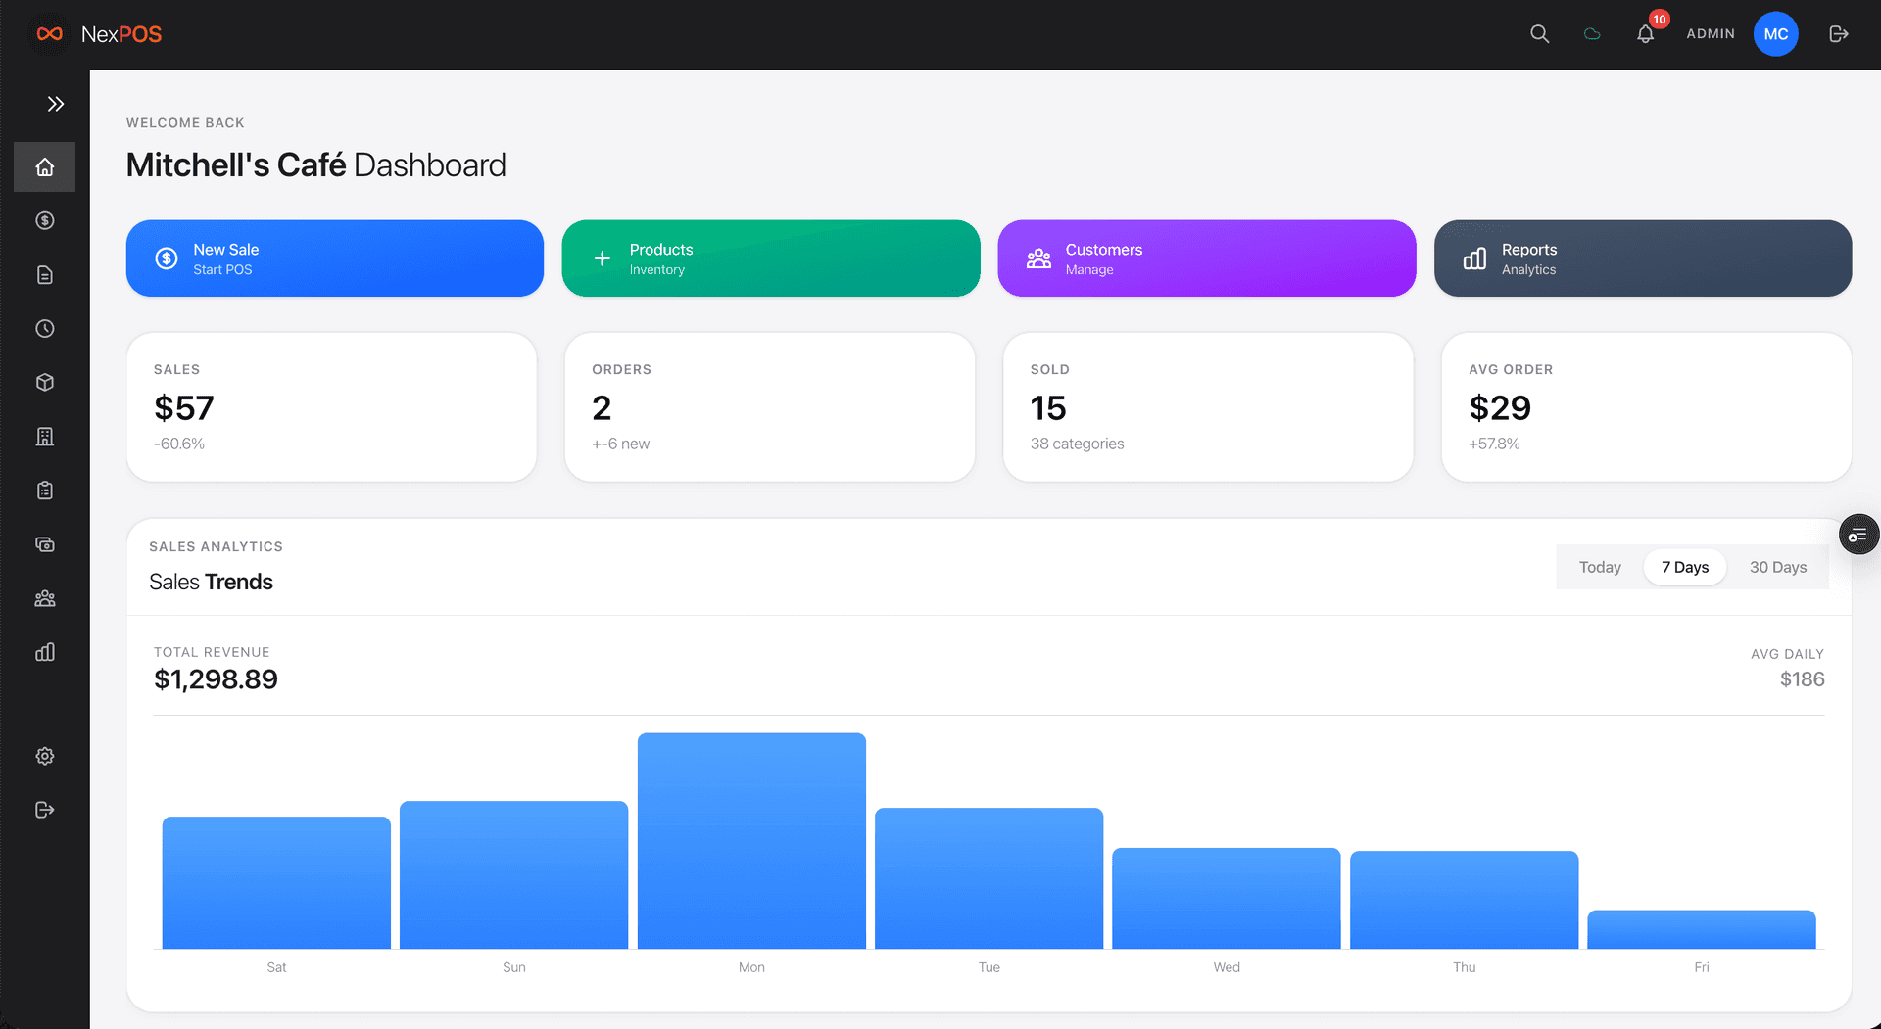Open the clipboard orders icon in sidebar
Image resolution: width=1881 pixels, height=1029 pixels.
(44, 490)
